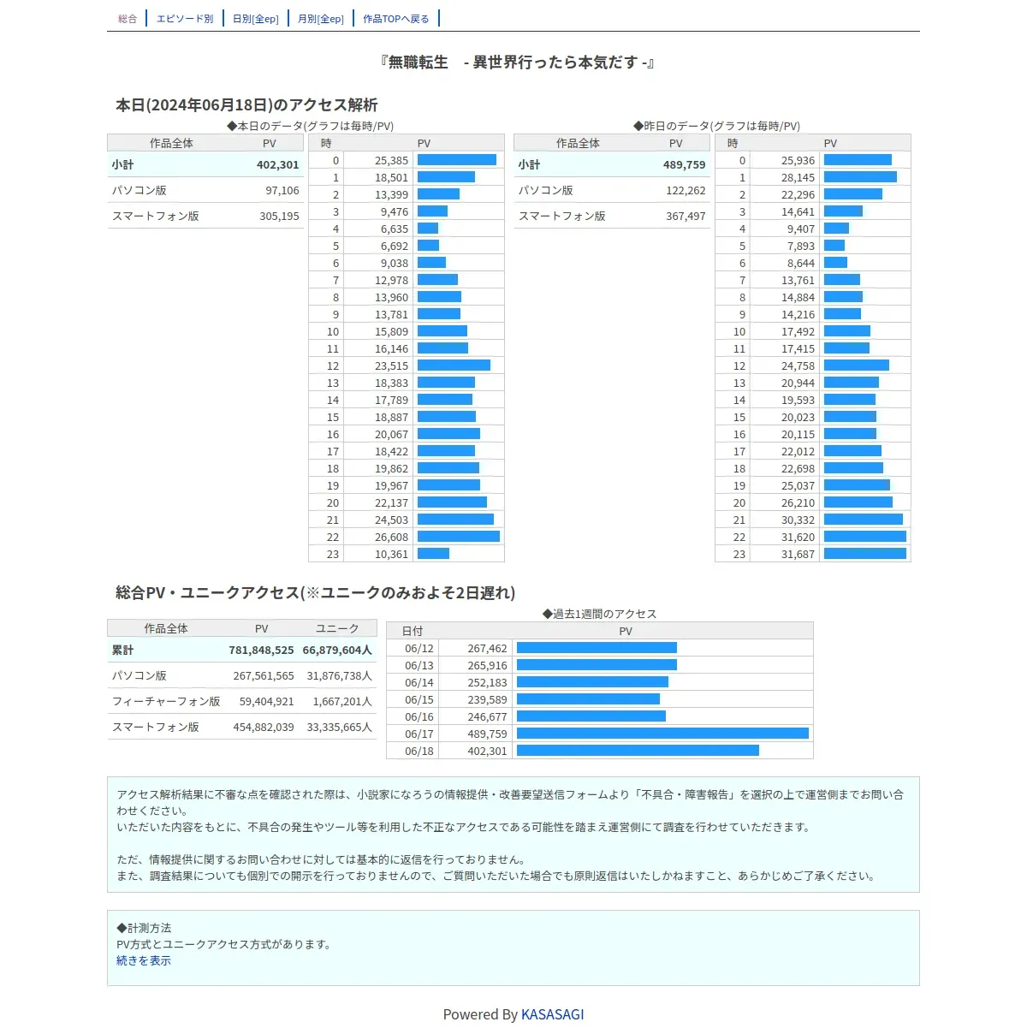Viewport: 1027px width, 1028px height.
Task: Click yesterday's hour 23 PV 31,687
Action: pos(798,554)
